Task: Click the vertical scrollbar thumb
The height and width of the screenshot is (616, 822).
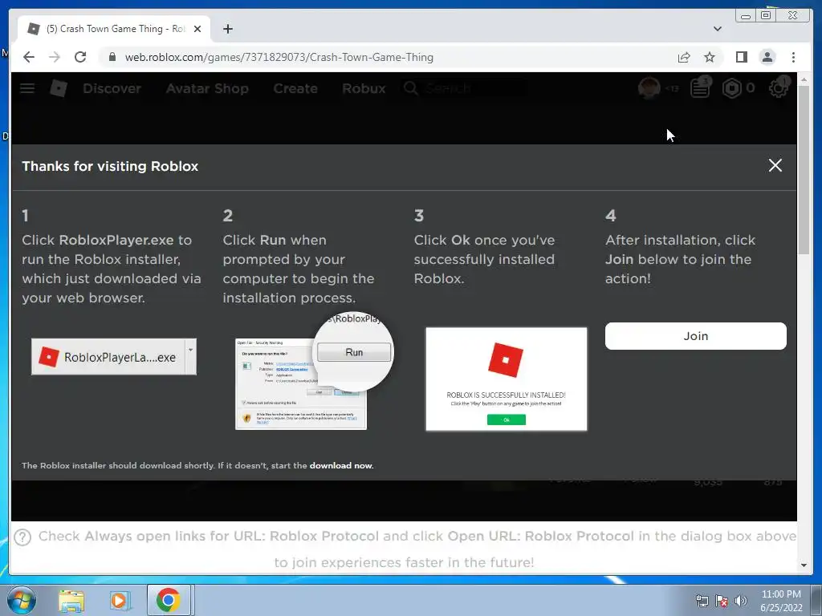Action: click(x=804, y=170)
